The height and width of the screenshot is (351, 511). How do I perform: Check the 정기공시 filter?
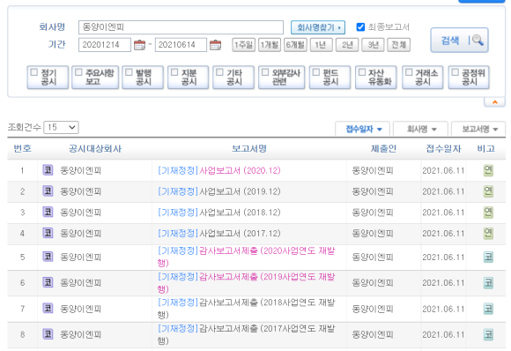[x=33, y=72]
